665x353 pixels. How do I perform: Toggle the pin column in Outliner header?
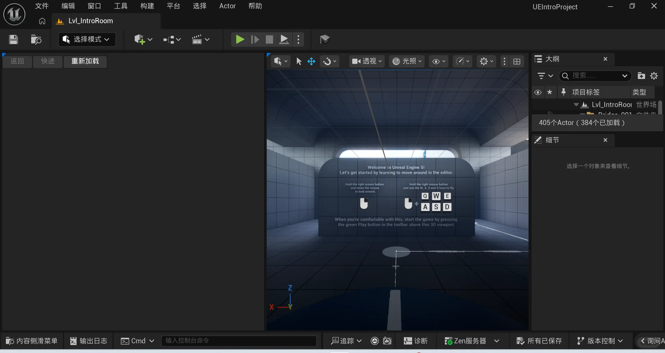(564, 92)
